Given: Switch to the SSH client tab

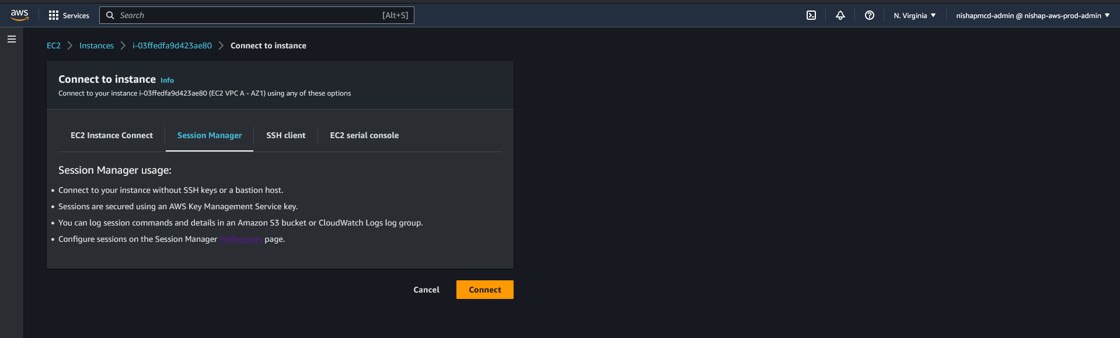Looking at the screenshot, I should pyautogui.click(x=285, y=135).
